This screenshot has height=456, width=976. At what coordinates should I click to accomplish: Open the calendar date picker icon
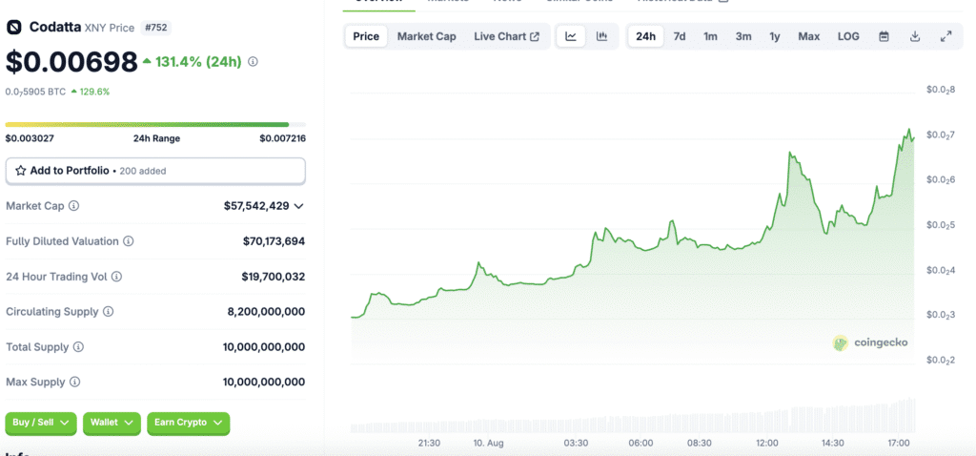pos(884,37)
